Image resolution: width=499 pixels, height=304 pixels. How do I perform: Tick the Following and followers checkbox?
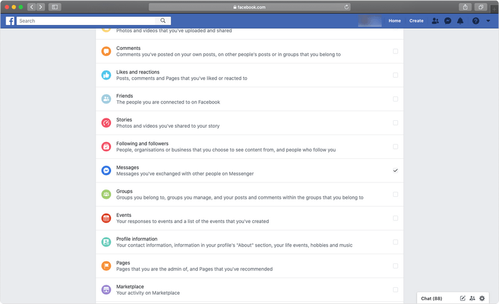pyautogui.click(x=395, y=146)
